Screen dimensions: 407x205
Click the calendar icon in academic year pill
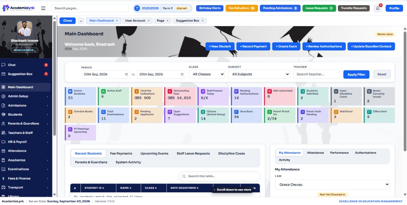click(137, 8)
